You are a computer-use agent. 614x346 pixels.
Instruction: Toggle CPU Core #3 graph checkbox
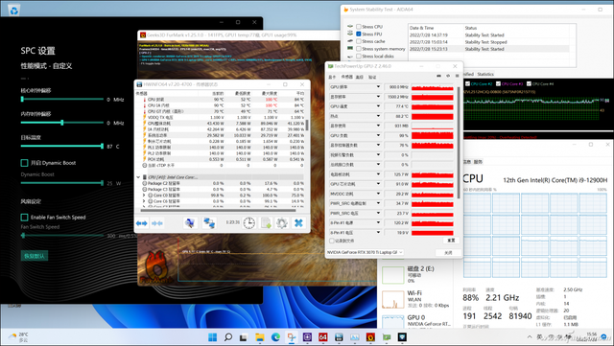click(499, 83)
